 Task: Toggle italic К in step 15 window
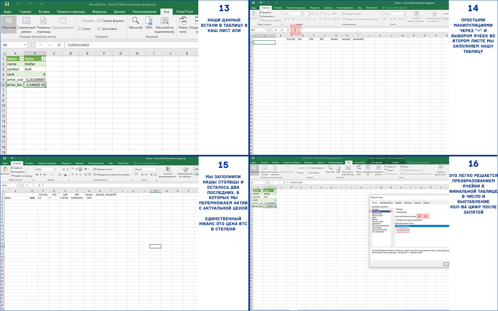pos(40,174)
